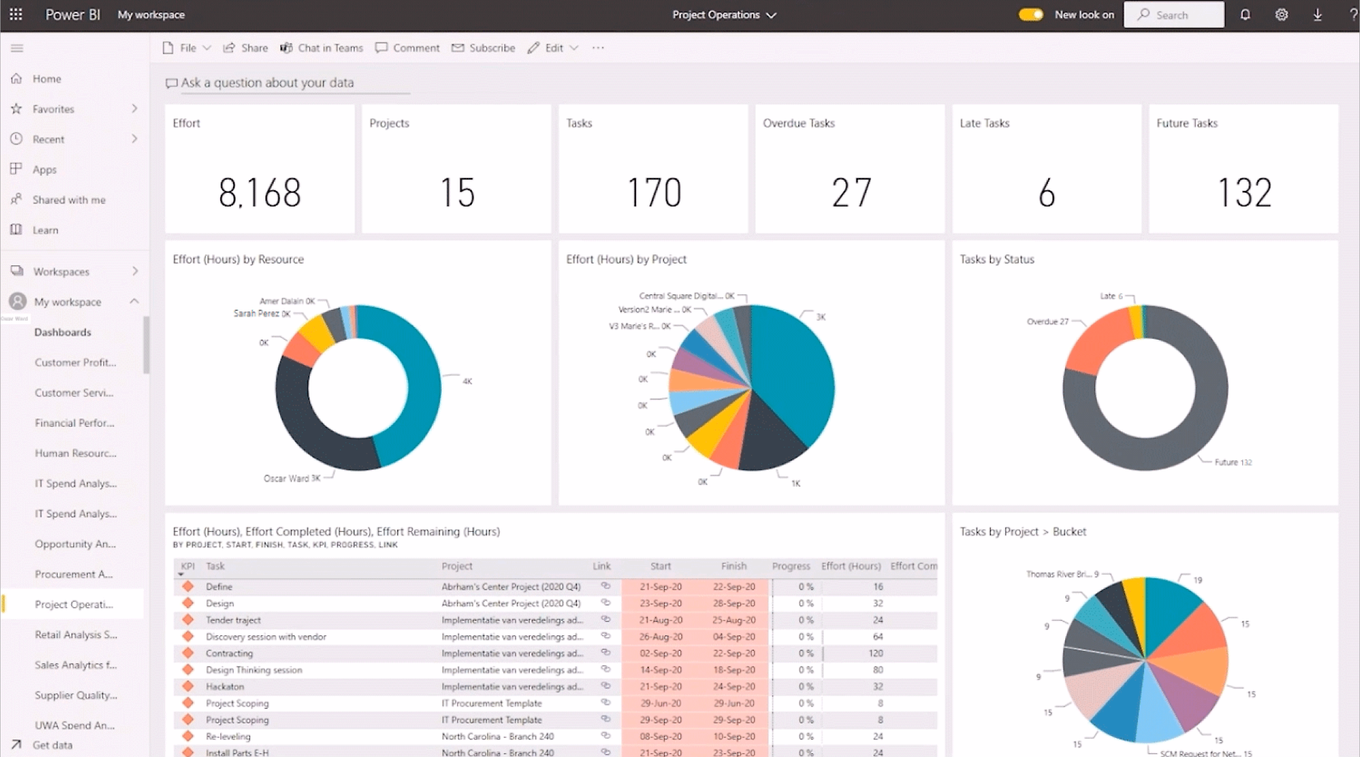Expand the Workspaces flyout
Viewport: 1360px width, 757px height.
(x=134, y=272)
